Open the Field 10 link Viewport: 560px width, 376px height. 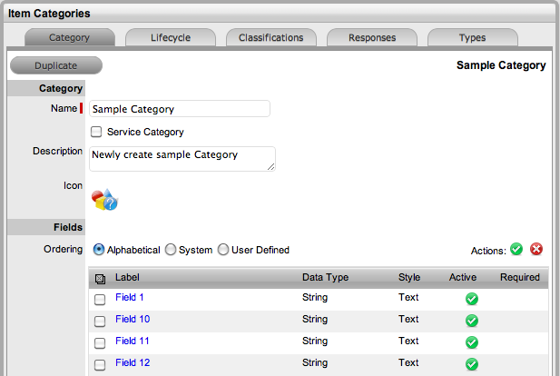(x=133, y=320)
